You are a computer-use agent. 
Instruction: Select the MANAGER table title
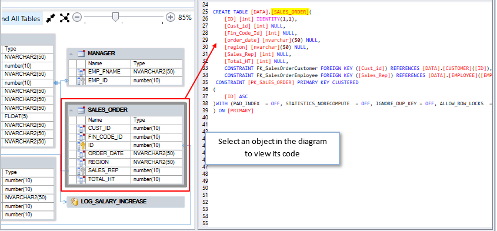click(x=101, y=53)
